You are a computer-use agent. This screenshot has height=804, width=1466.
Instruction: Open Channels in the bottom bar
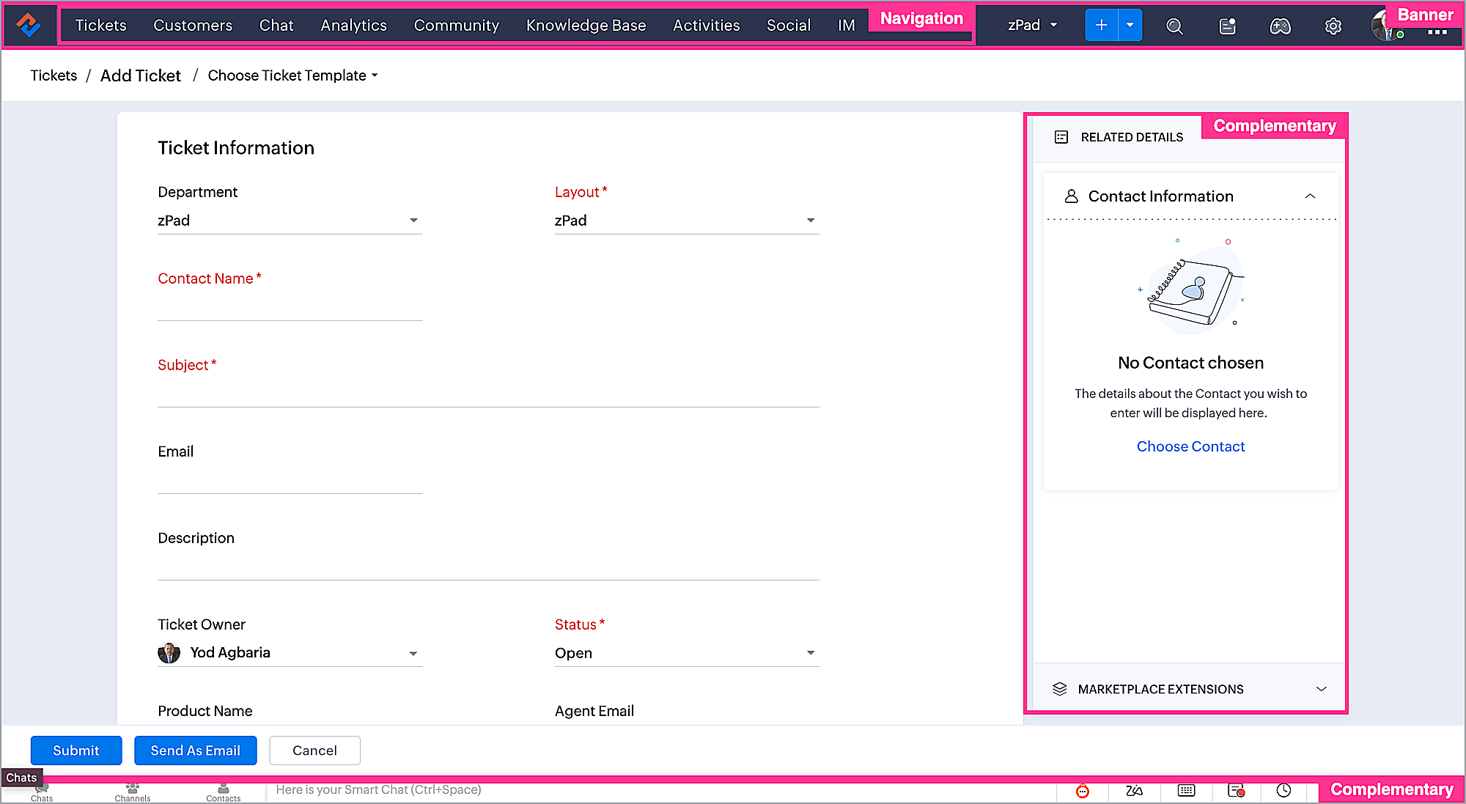click(133, 792)
